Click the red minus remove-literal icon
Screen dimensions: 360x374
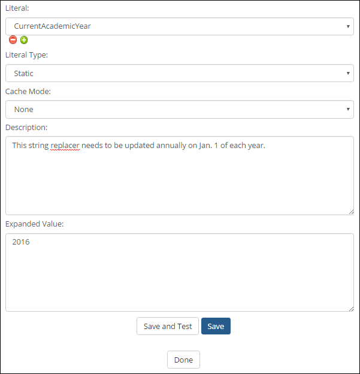(x=13, y=40)
